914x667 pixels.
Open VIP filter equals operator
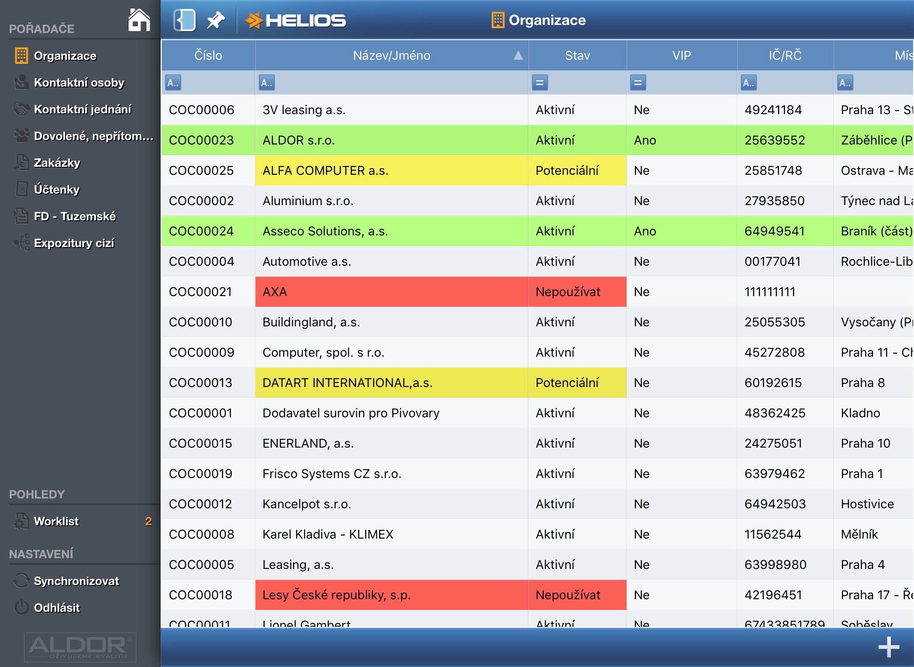638,82
